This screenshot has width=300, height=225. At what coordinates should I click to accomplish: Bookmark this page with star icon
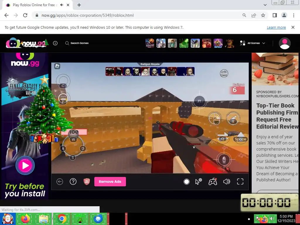(263, 15)
